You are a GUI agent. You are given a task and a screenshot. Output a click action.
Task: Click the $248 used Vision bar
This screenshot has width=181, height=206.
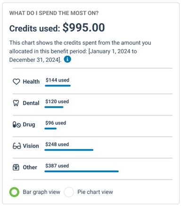[x=69, y=150]
